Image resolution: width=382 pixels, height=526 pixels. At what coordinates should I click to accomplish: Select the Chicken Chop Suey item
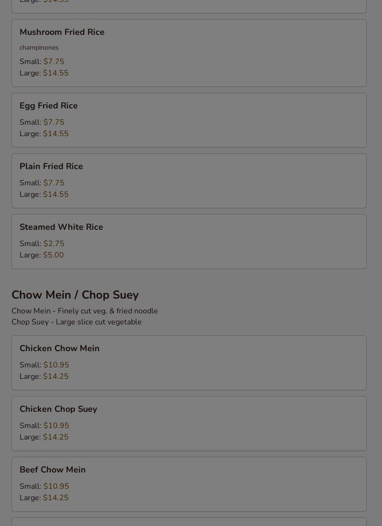58,409
